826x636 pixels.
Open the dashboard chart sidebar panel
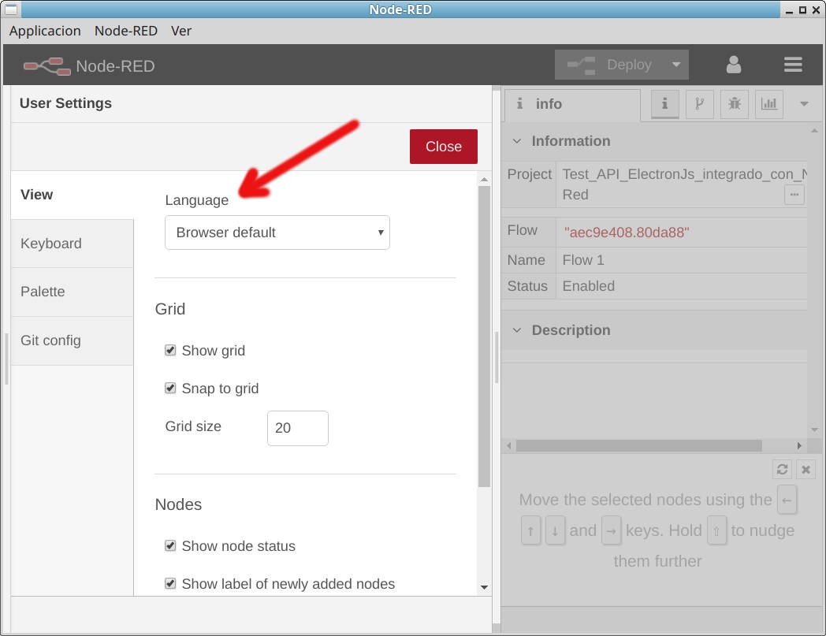768,103
